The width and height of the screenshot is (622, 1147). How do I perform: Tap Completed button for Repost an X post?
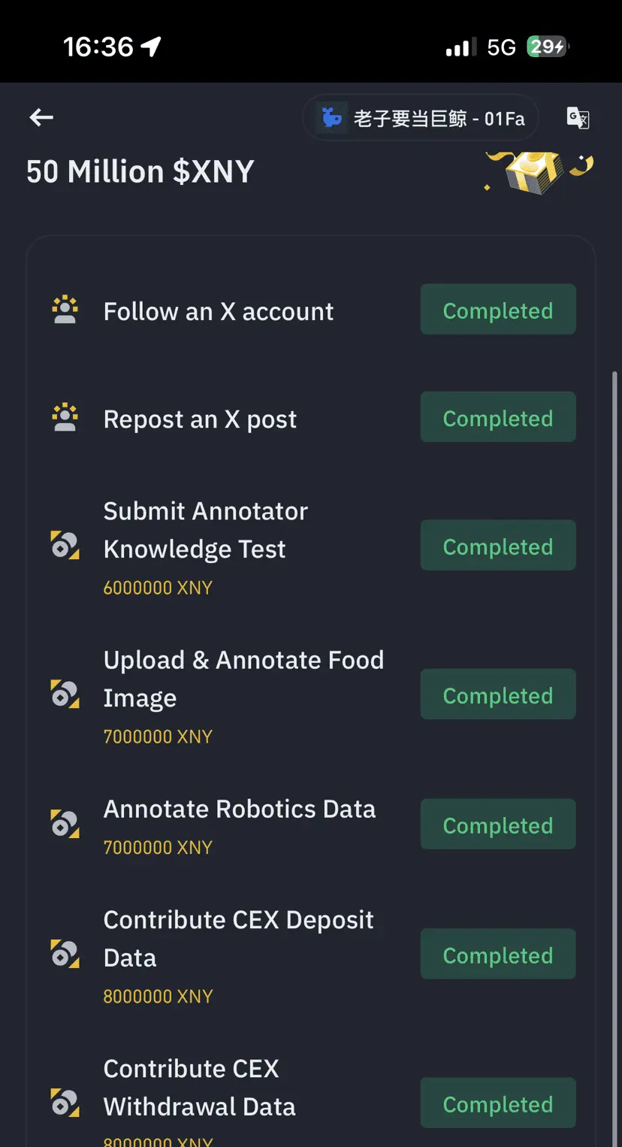tap(498, 417)
